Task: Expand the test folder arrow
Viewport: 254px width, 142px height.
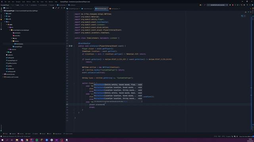Action: 7,52
